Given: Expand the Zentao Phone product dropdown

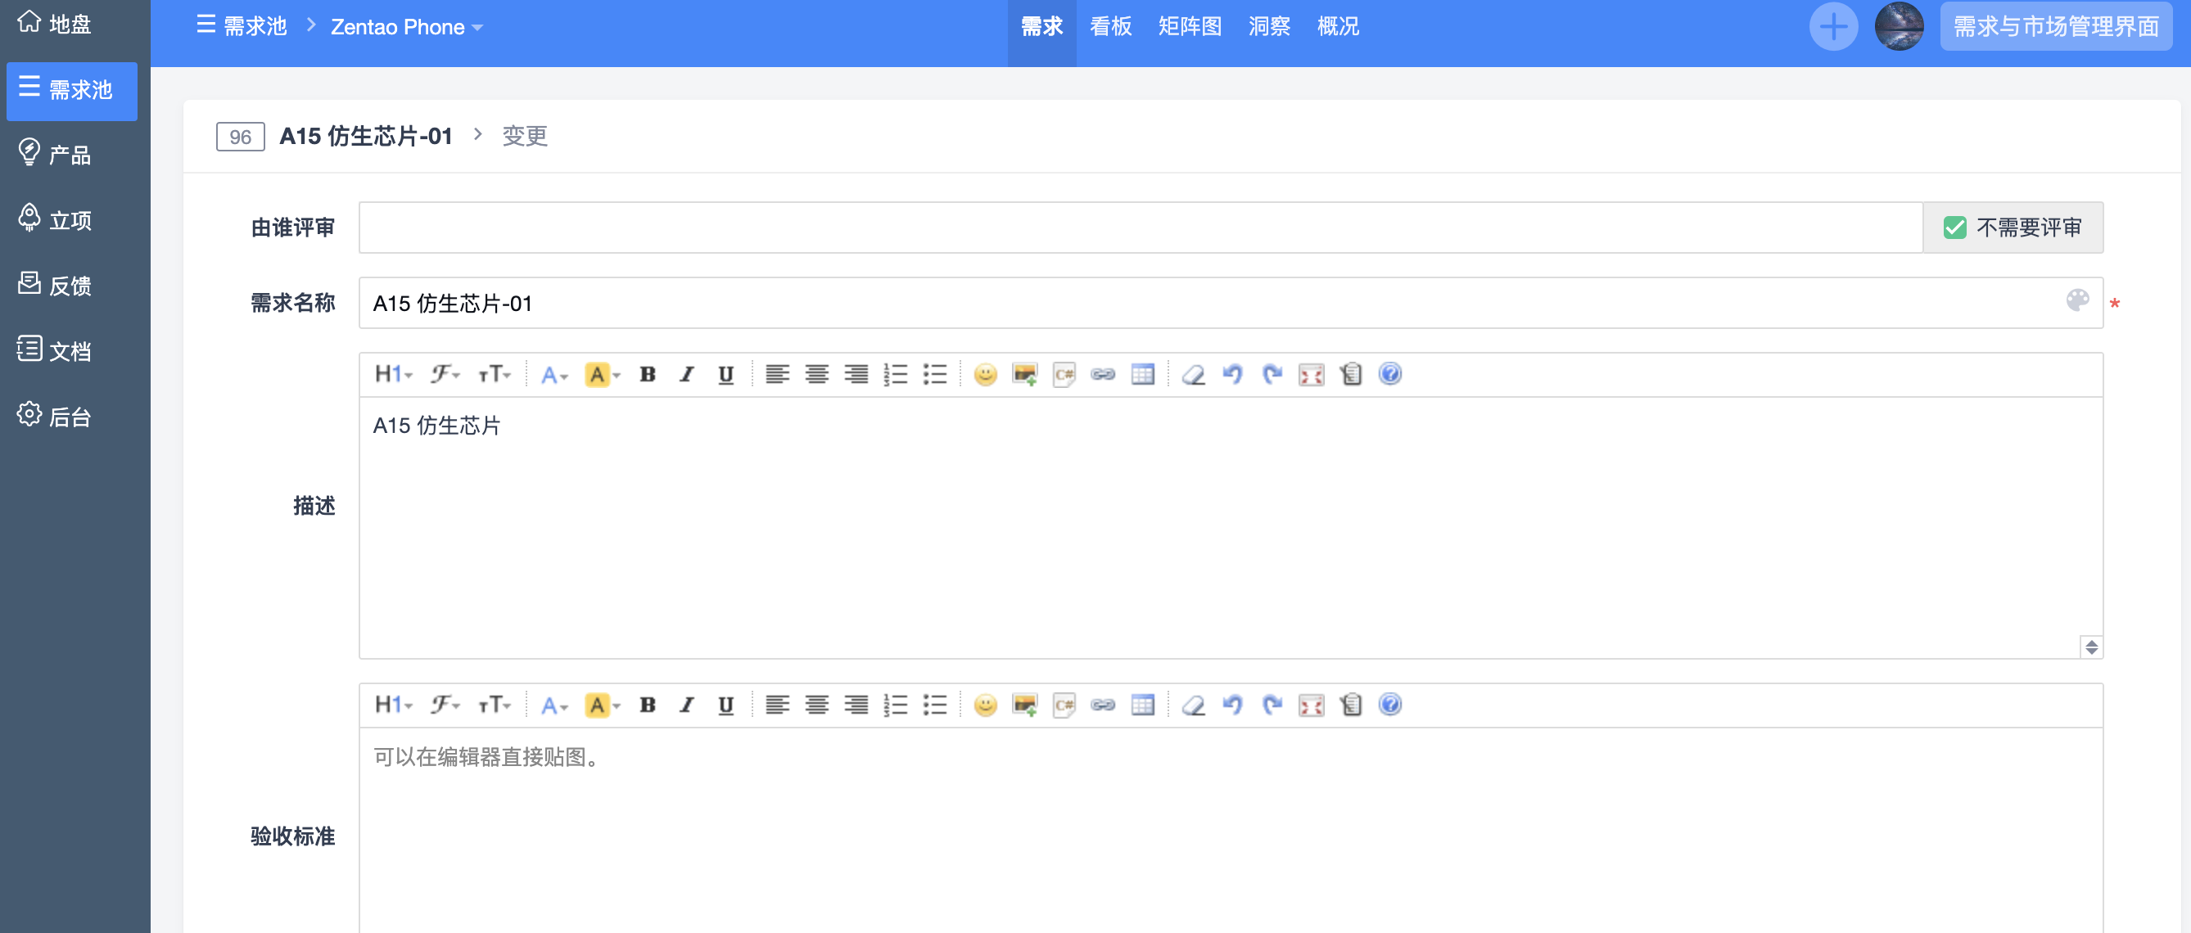Looking at the screenshot, I should (x=407, y=27).
